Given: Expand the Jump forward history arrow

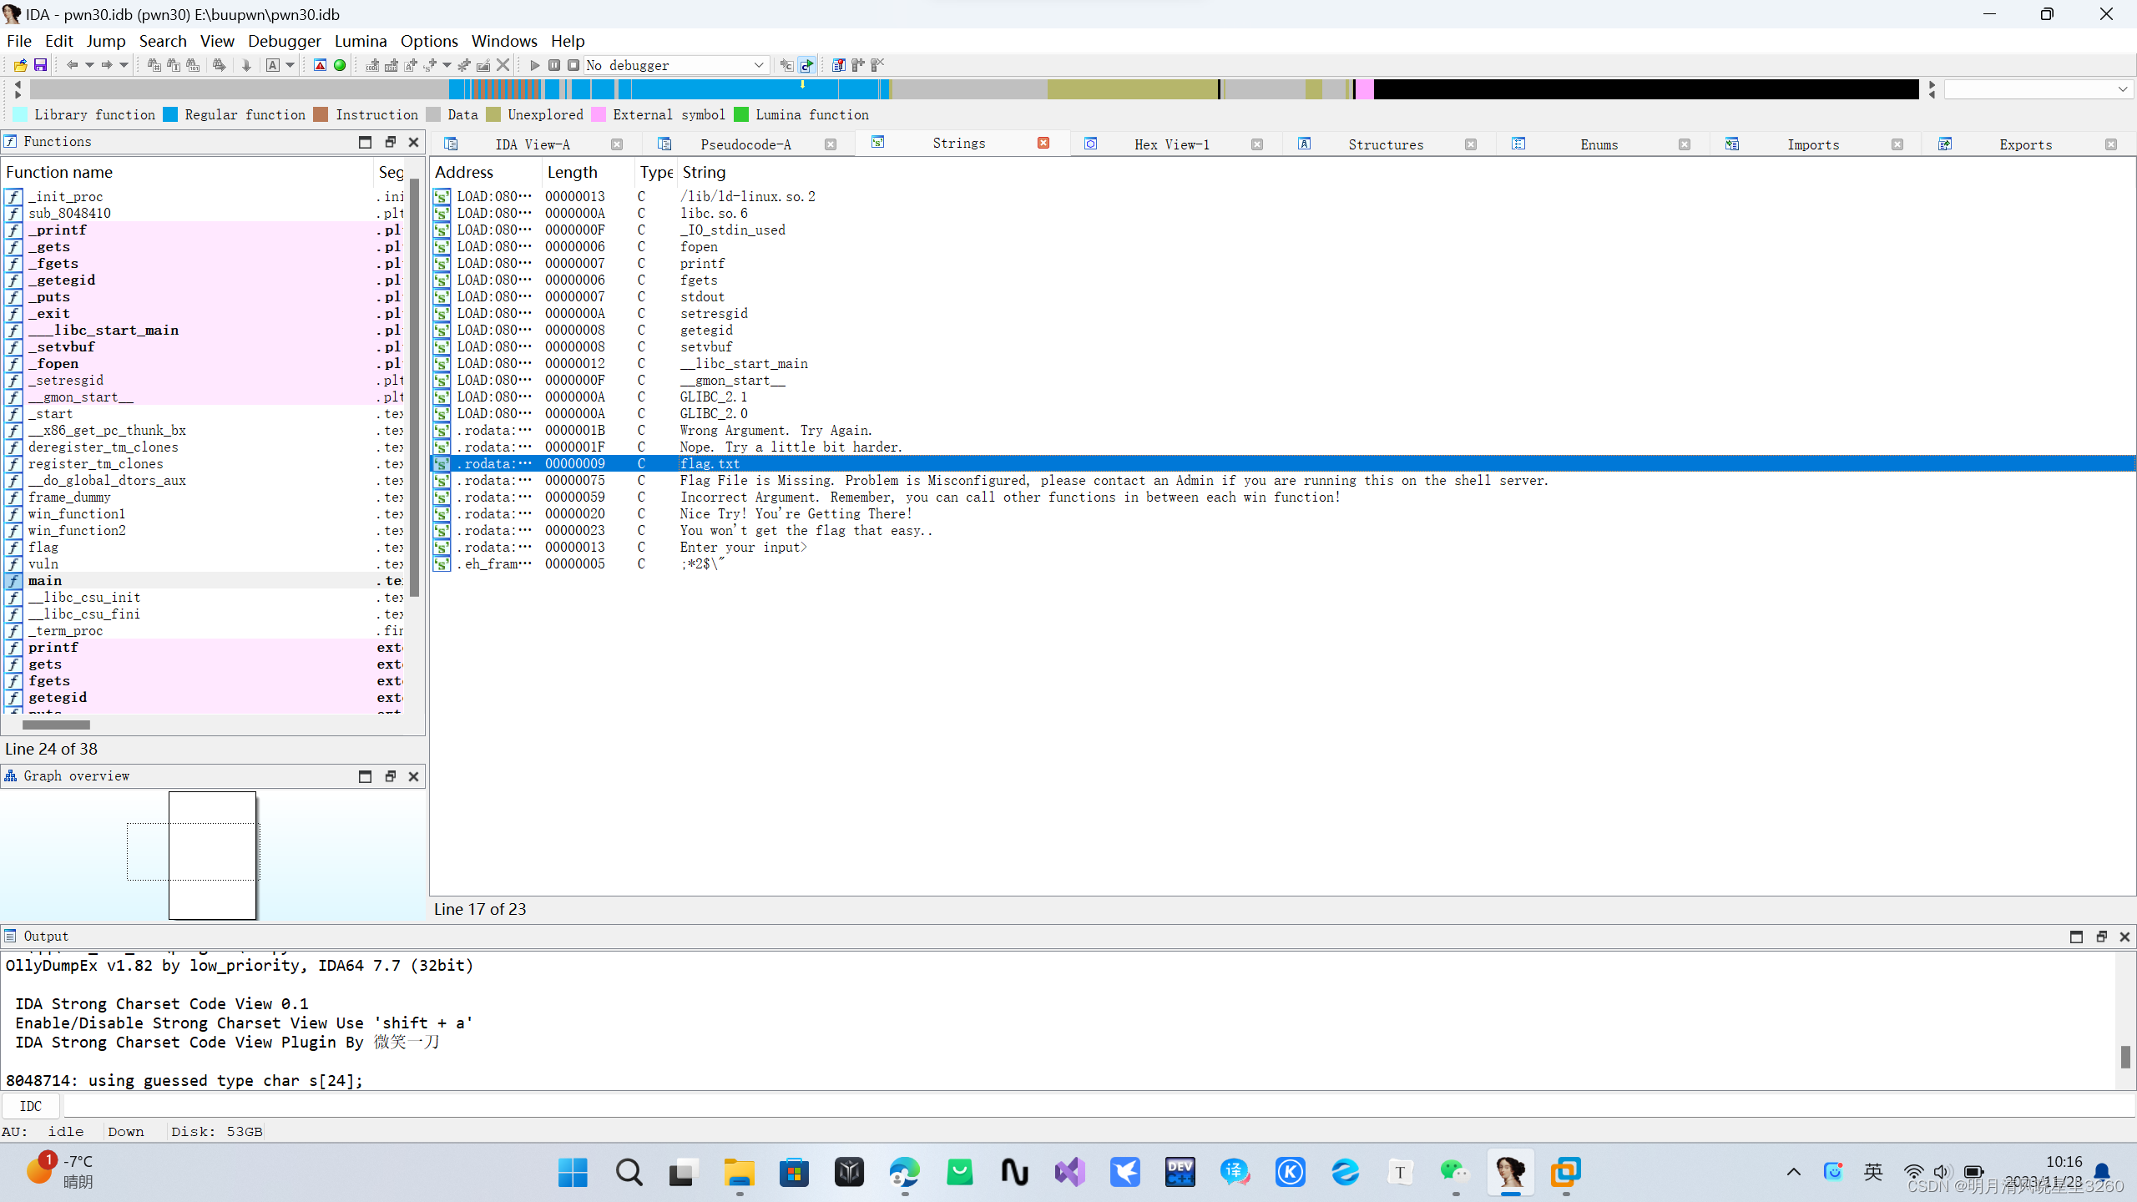Looking at the screenshot, I should pyautogui.click(x=124, y=65).
